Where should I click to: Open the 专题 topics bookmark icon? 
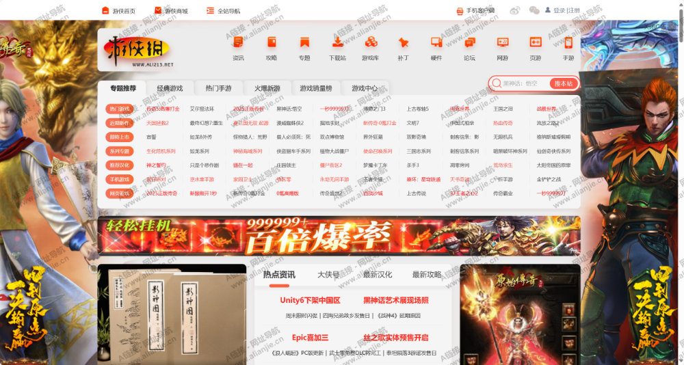(304, 42)
